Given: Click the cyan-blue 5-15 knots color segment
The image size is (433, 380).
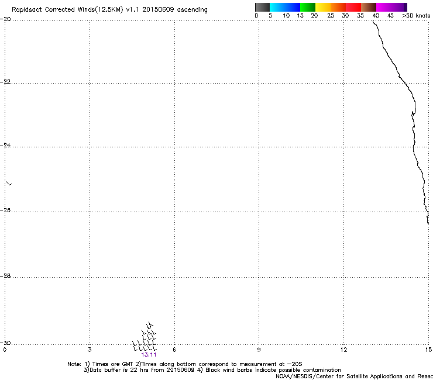Looking at the screenshot, I should pyautogui.click(x=285, y=7).
